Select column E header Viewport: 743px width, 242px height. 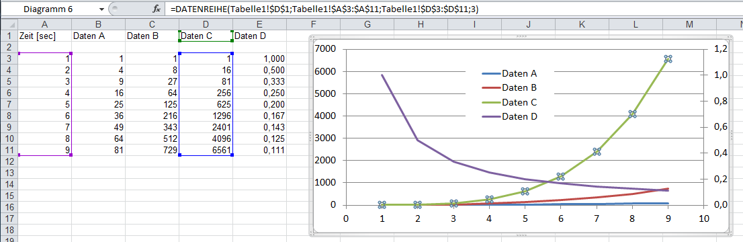point(259,24)
